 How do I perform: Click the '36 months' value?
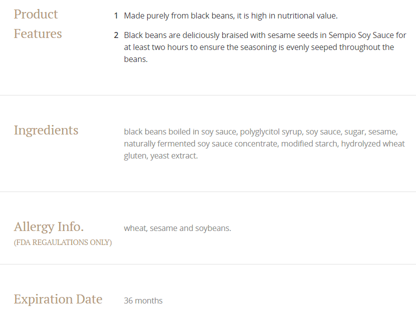[x=143, y=301]
